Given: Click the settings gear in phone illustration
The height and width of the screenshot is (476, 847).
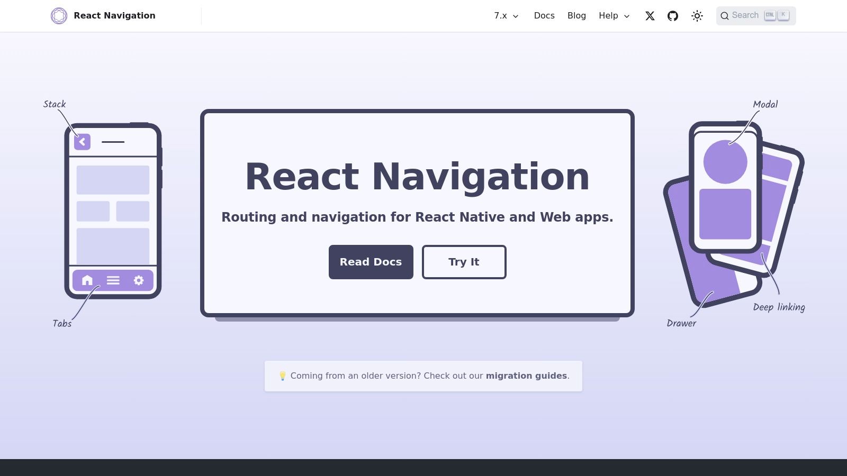Looking at the screenshot, I should click(x=139, y=280).
